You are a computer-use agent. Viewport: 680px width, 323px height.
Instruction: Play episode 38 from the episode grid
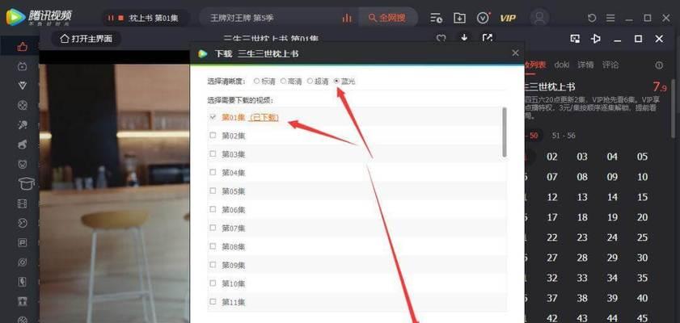(x=582, y=298)
